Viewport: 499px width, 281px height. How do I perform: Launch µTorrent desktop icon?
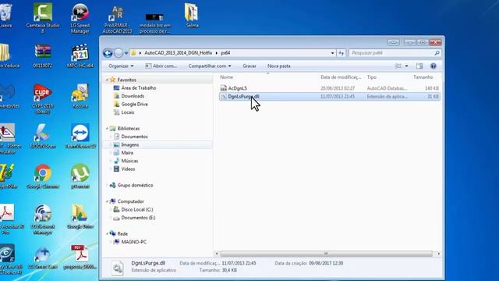(80, 176)
